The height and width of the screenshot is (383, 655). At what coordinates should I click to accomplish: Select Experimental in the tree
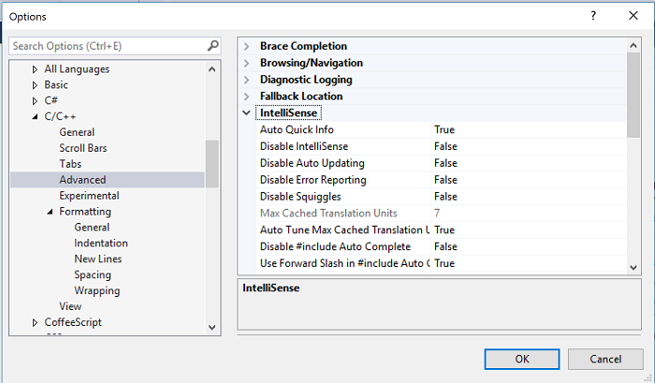pyautogui.click(x=89, y=196)
